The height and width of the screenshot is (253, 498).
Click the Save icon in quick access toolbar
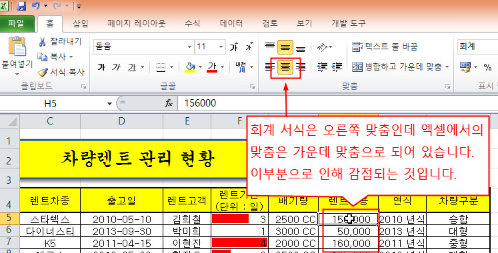(x=21, y=6)
